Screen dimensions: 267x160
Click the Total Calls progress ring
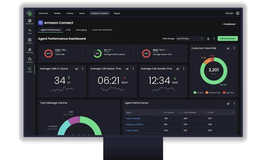(49, 53)
